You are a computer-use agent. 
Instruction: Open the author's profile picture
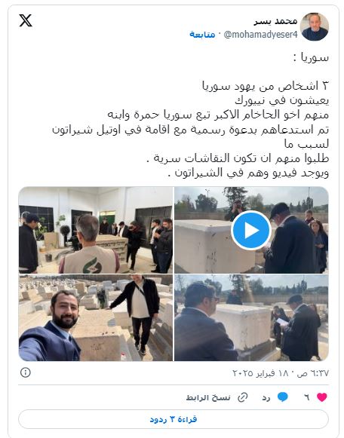(314, 27)
